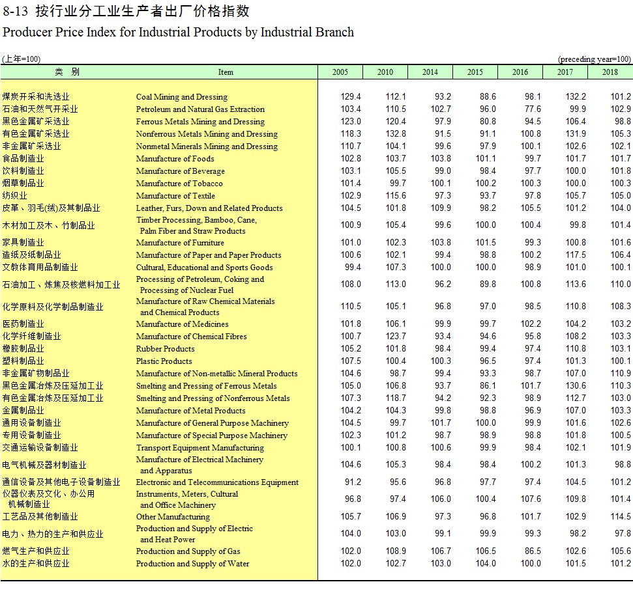633x595 pixels.
Task: Select Petroleum and Natural Gas 2016 value 77.6
Action: pyautogui.click(x=533, y=109)
